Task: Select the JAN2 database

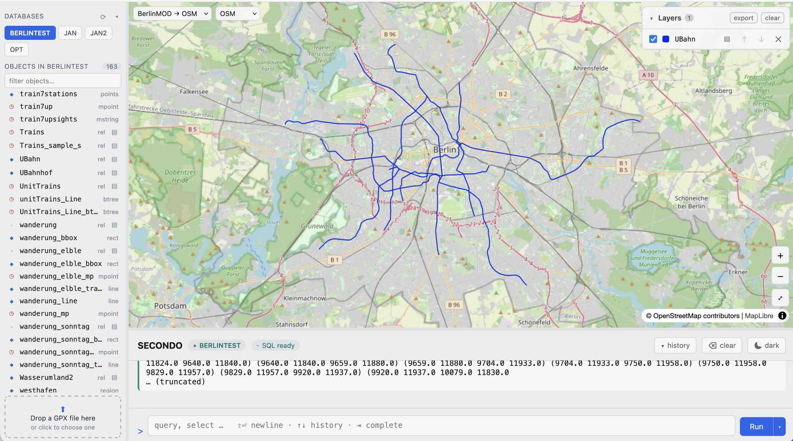Action: 99,33
